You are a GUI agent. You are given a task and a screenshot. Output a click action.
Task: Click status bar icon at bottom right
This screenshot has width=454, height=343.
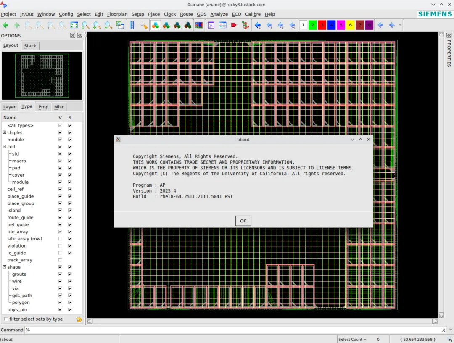(x=450, y=340)
